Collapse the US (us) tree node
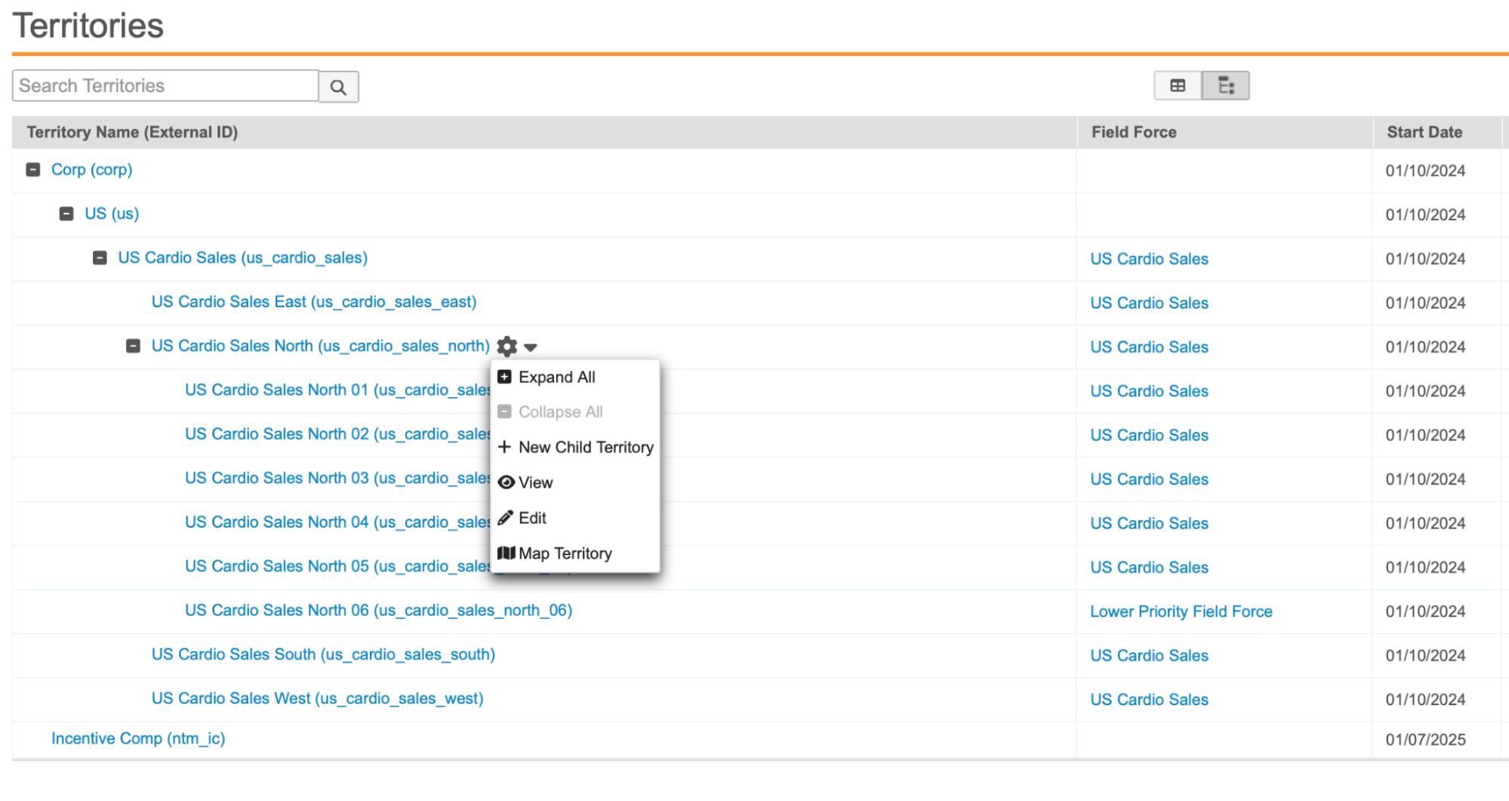 tap(66, 214)
